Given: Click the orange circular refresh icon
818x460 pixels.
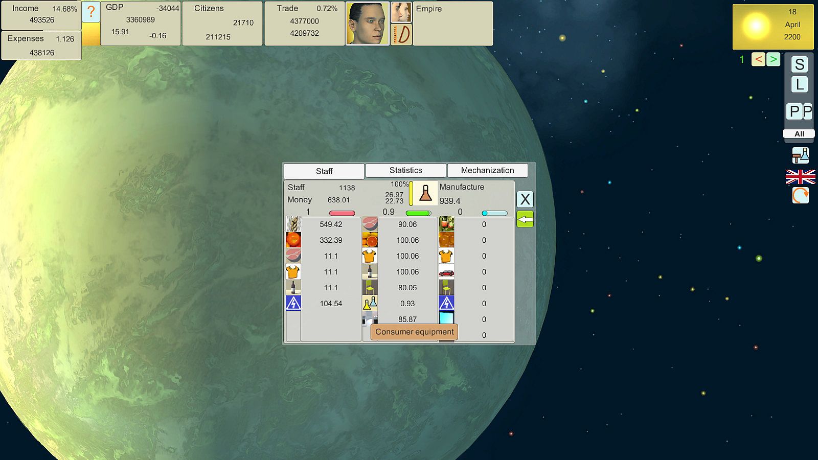Looking at the screenshot, I should pyautogui.click(x=801, y=195).
